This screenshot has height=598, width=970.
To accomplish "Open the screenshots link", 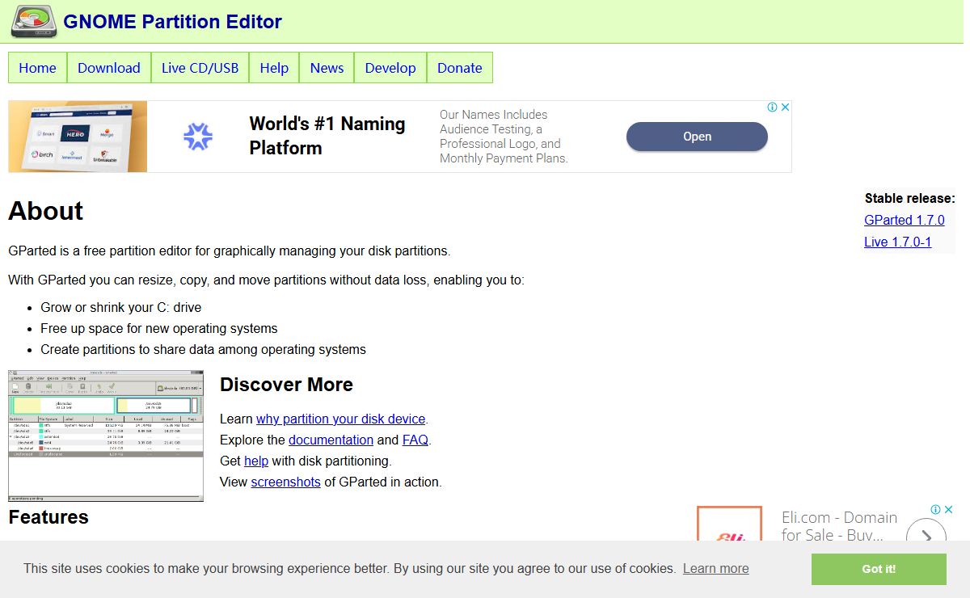I will point(286,482).
